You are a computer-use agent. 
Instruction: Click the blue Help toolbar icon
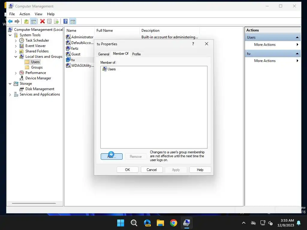pyautogui.click(x=66, y=21)
